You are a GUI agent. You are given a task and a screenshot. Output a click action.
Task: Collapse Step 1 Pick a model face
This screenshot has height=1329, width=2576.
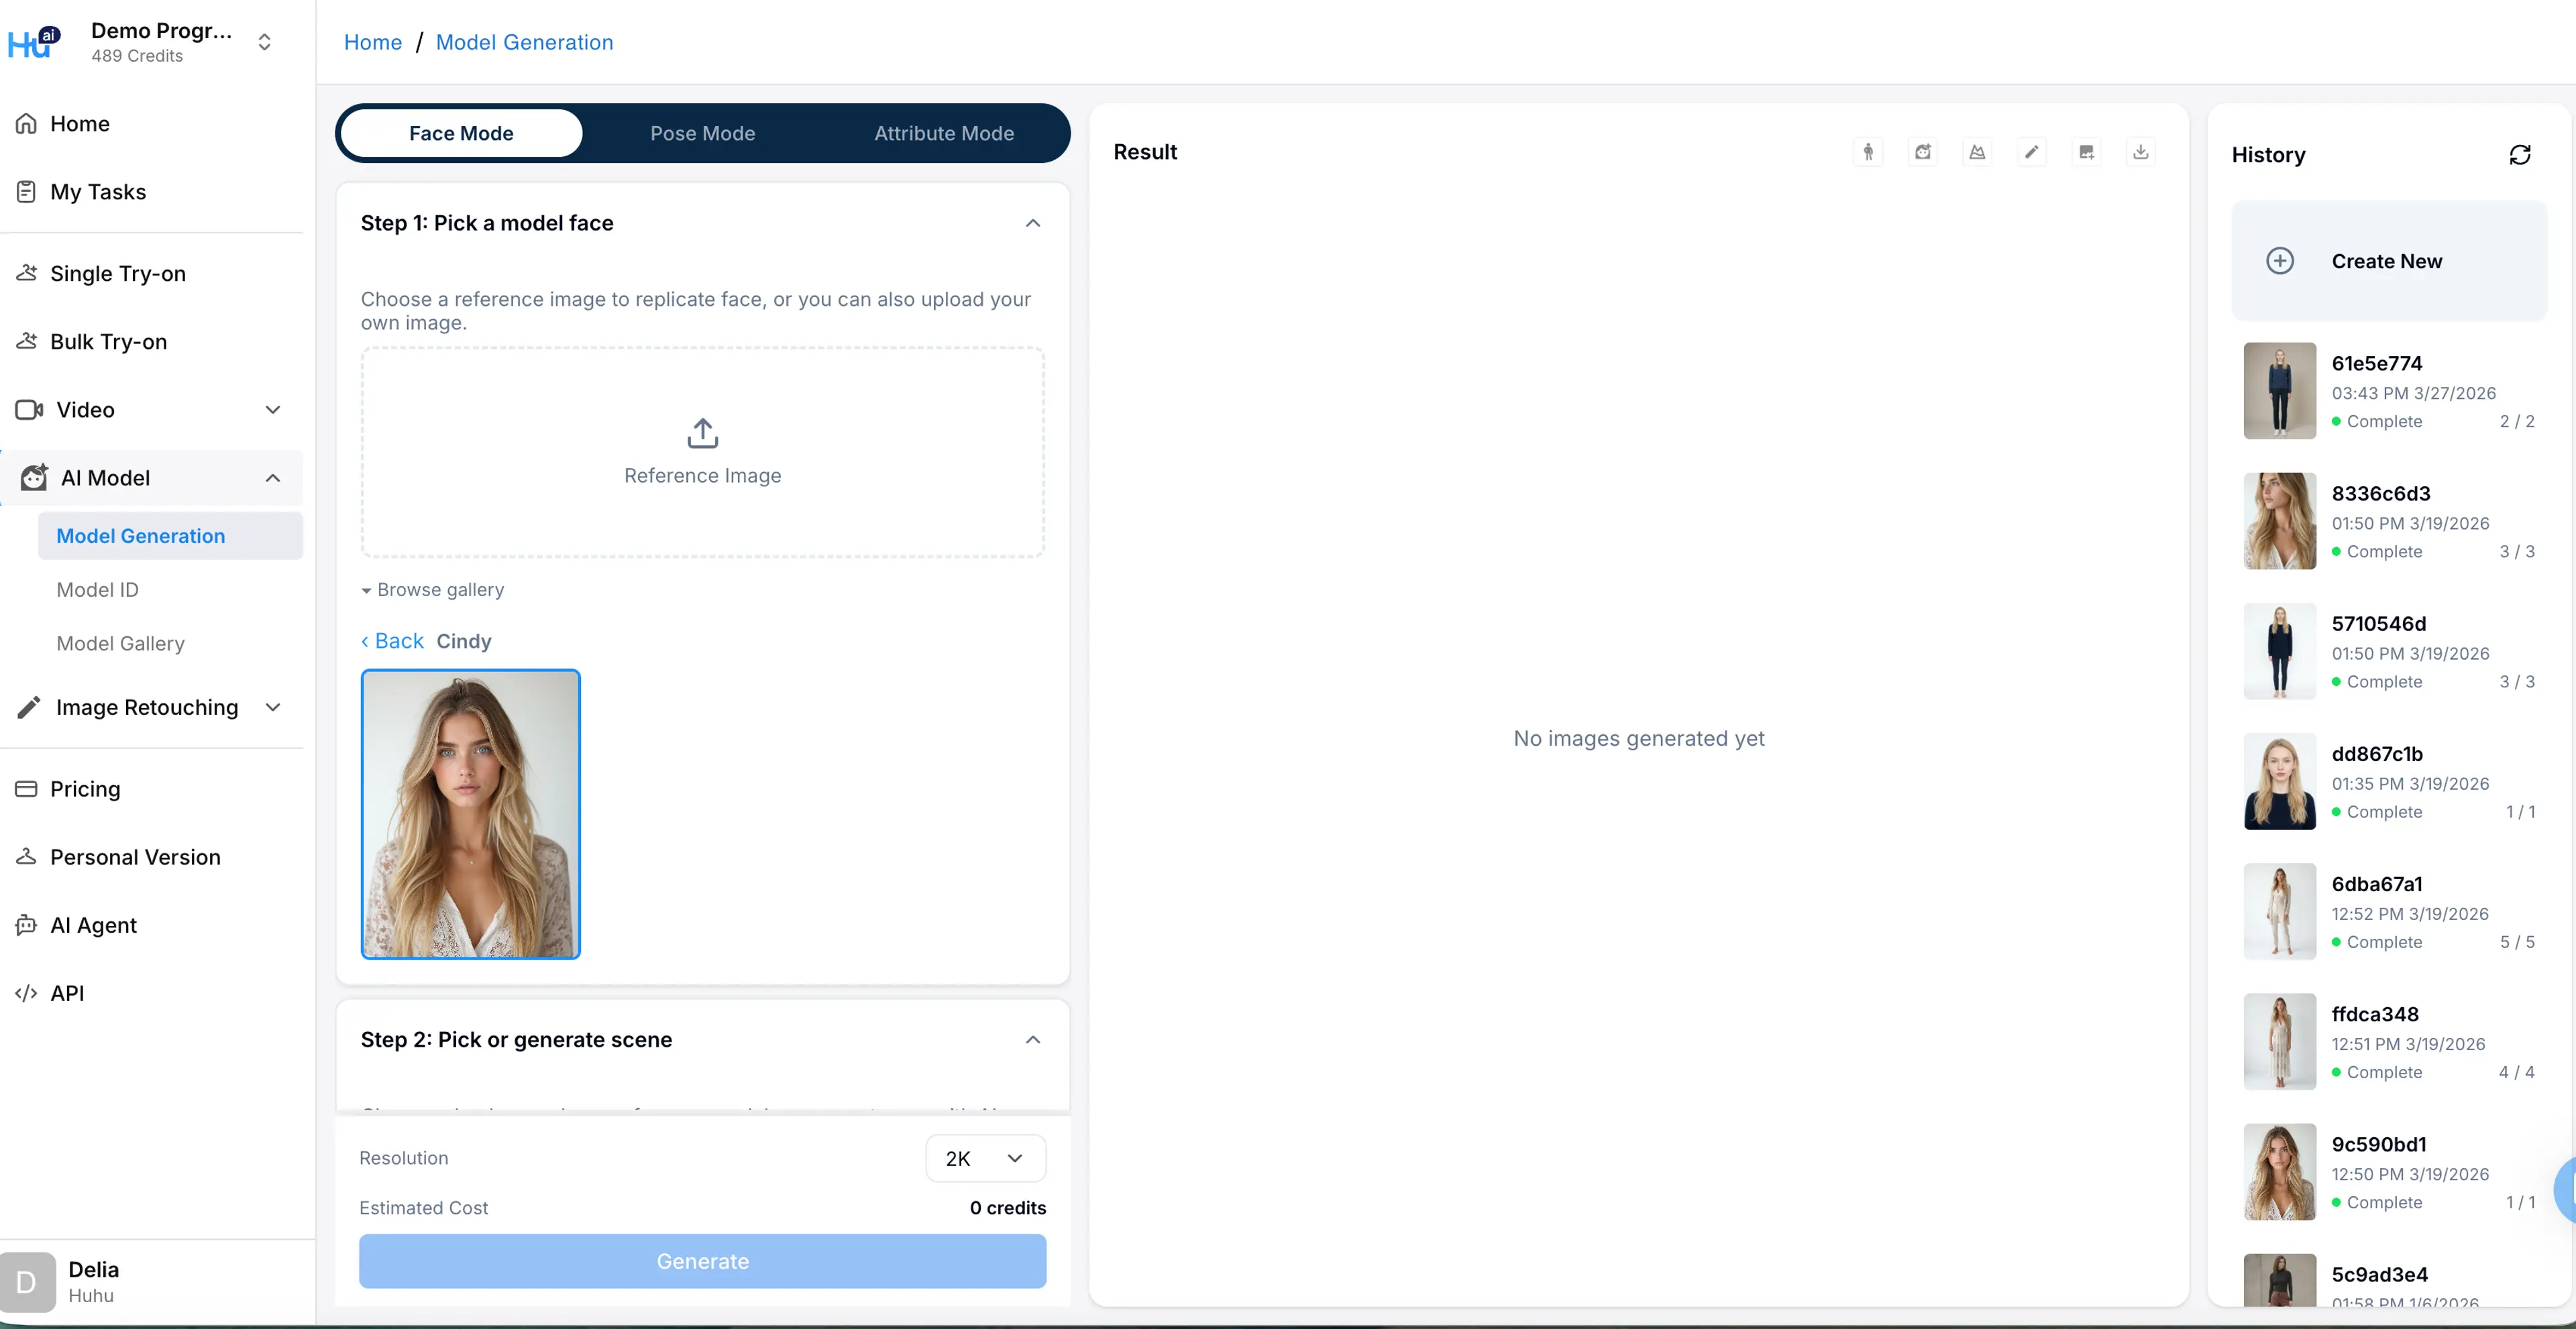(1032, 223)
